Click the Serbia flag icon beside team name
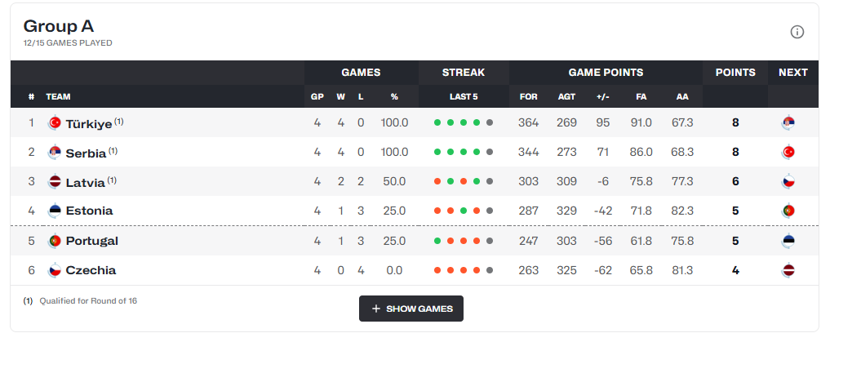The height and width of the screenshot is (382, 861). 55,153
